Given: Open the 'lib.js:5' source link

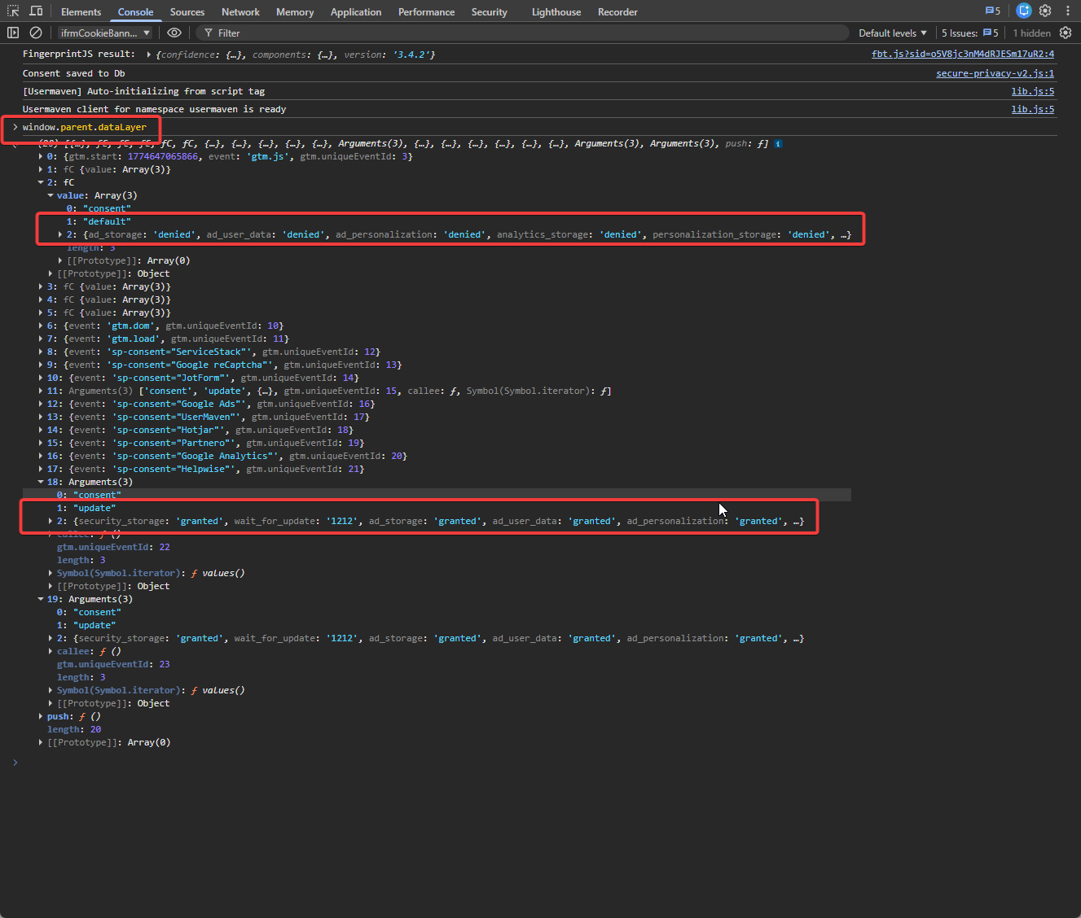Looking at the screenshot, I should [1032, 91].
